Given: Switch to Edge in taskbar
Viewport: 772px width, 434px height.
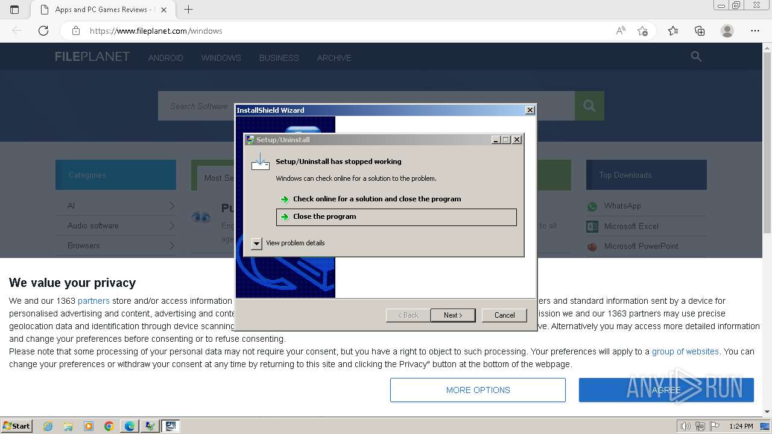Looking at the screenshot, I should pos(130,426).
